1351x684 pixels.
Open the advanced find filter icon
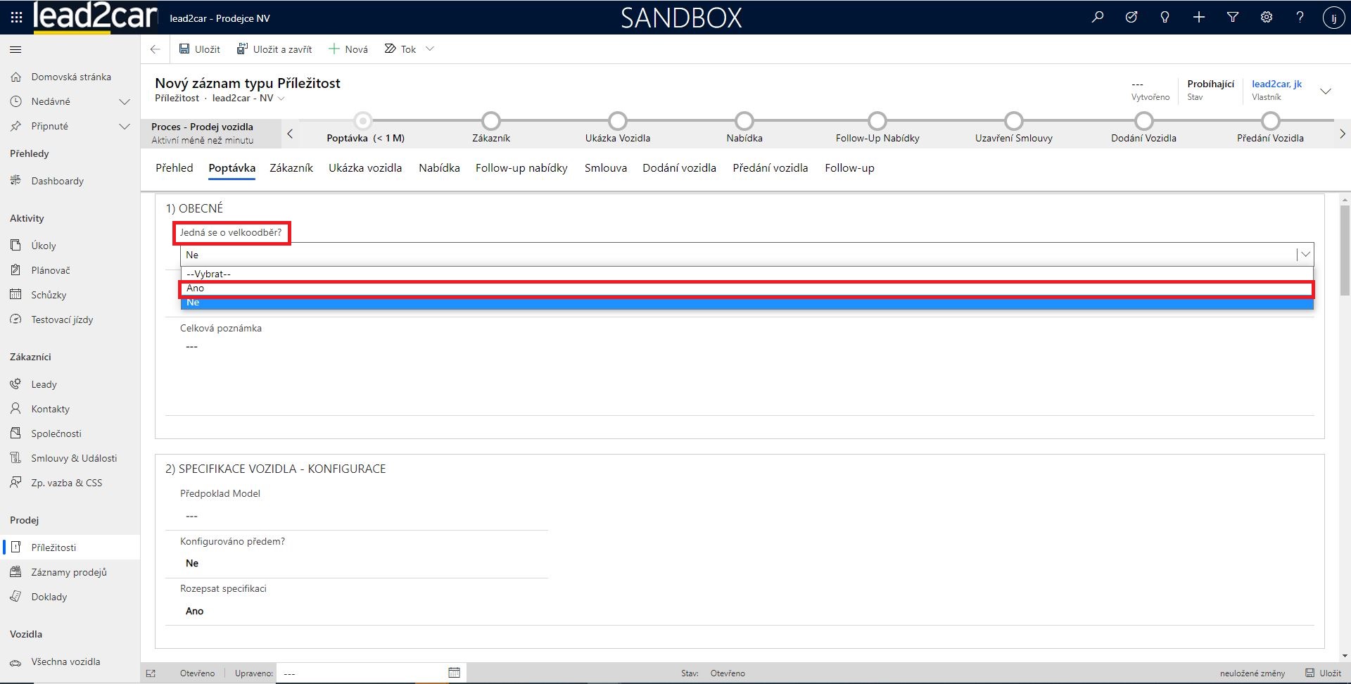point(1232,18)
